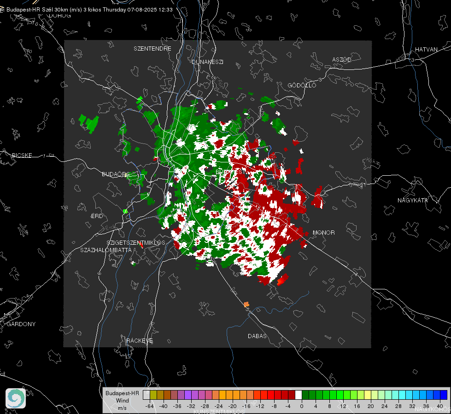Select the DABAS town label

click(257, 336)
